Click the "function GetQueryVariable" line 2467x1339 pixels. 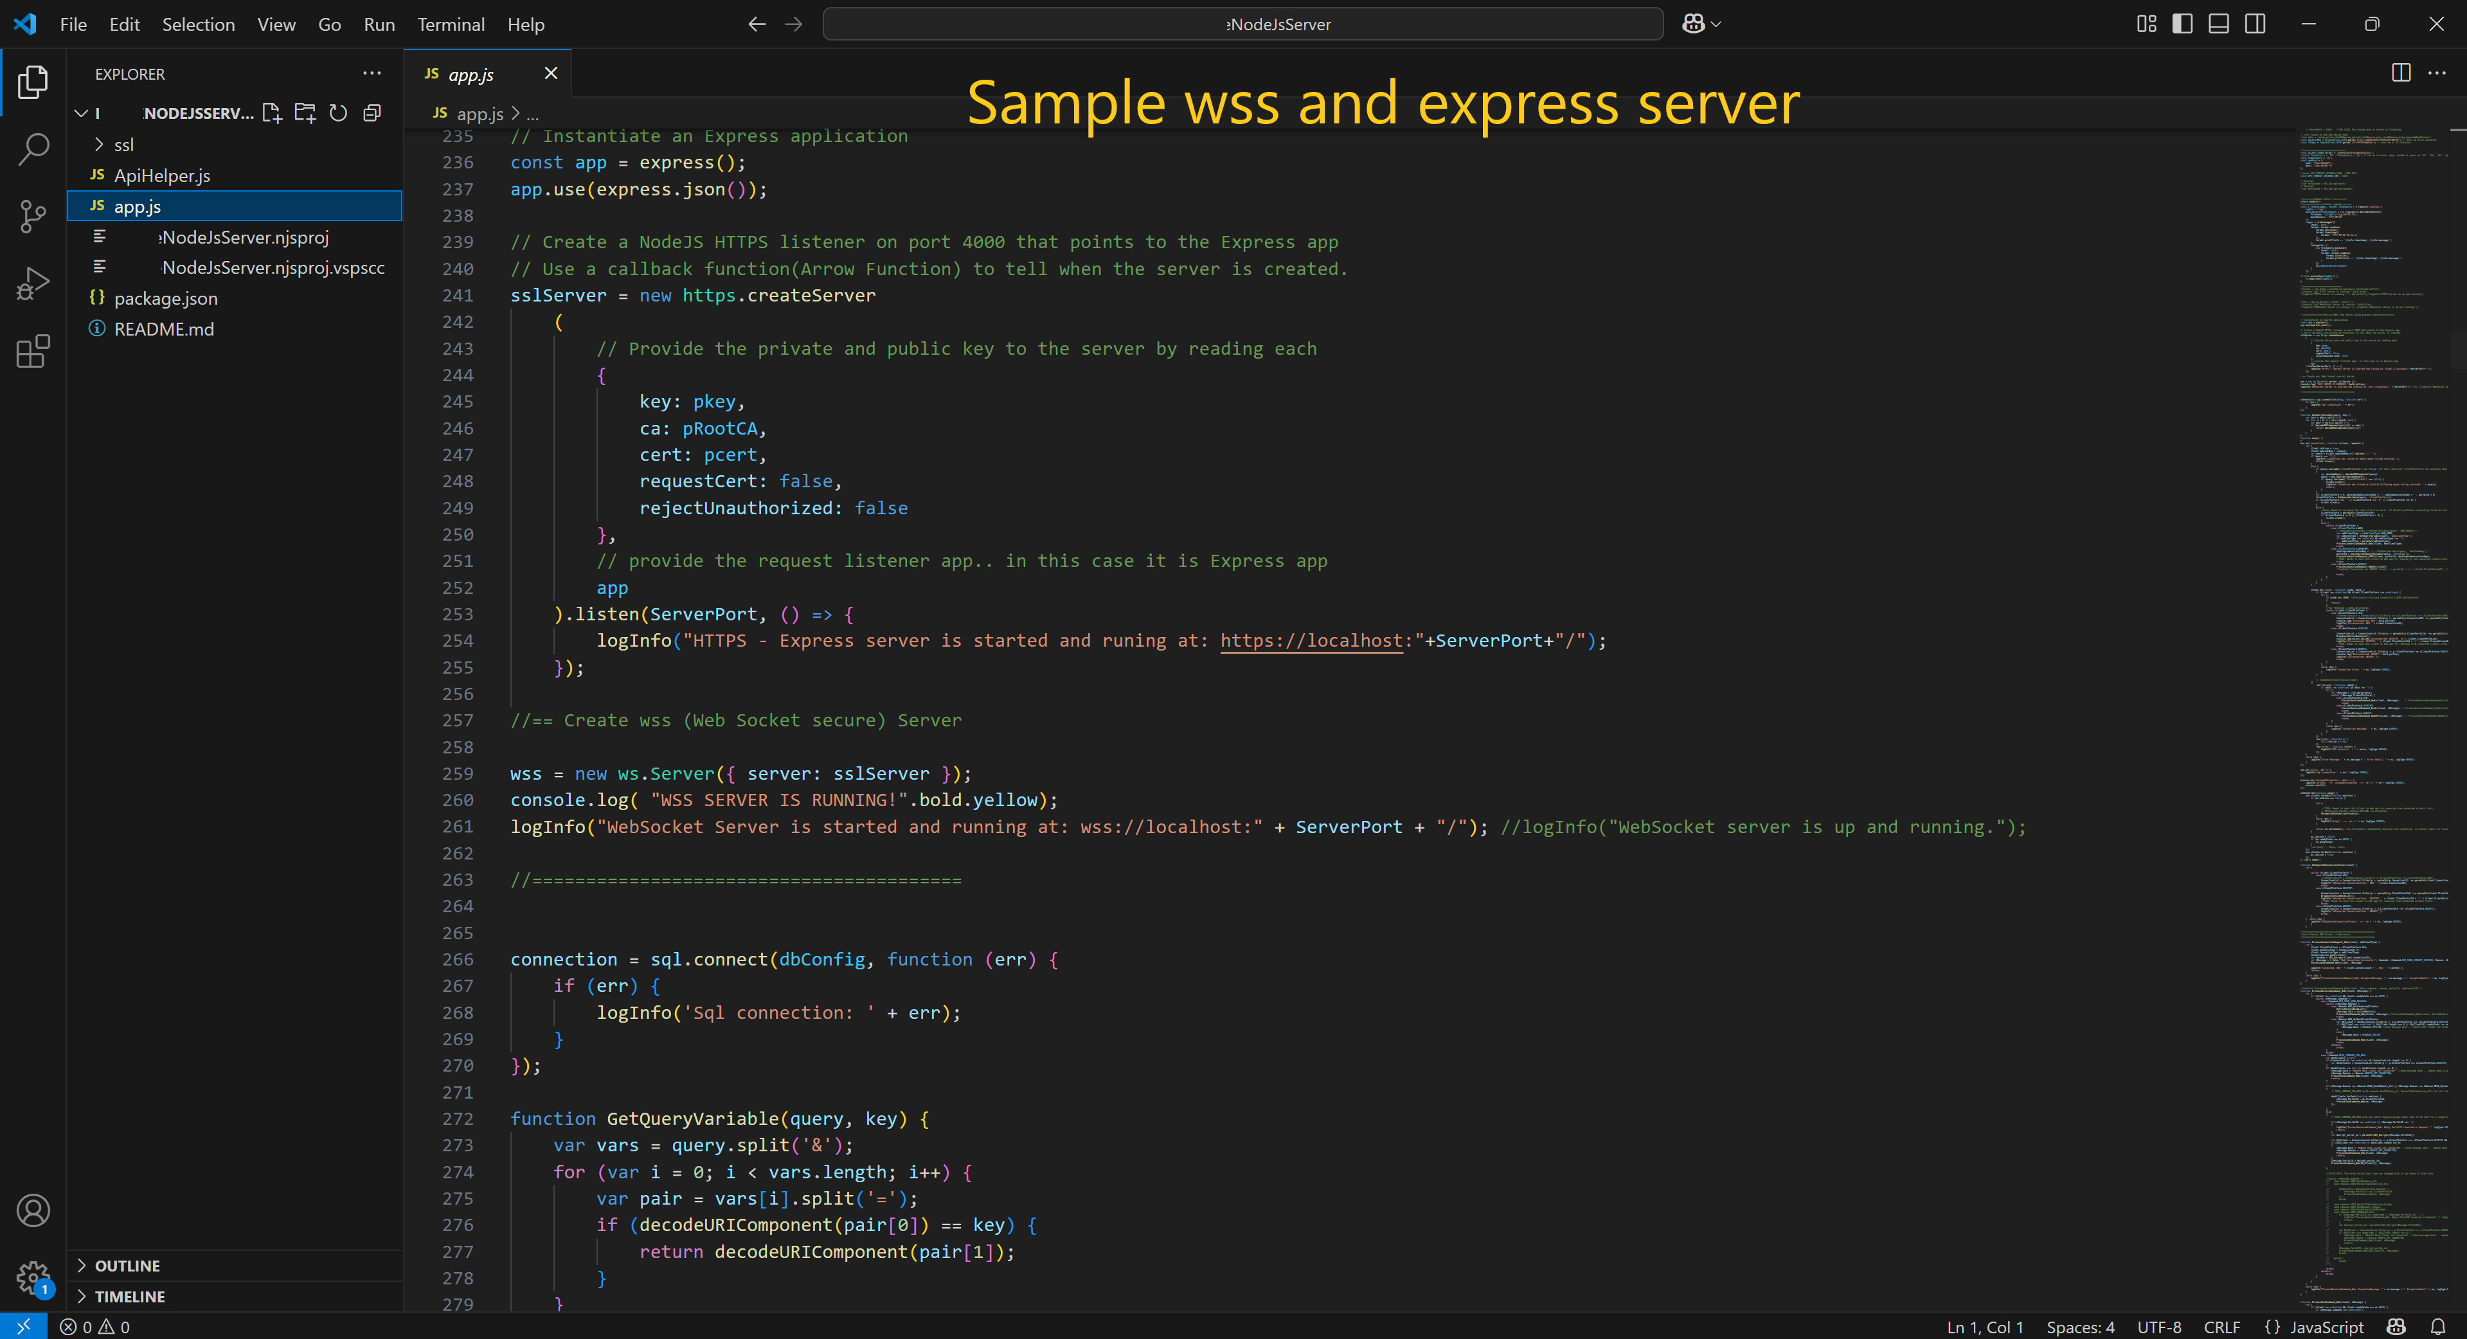[x=719, y=1119]
